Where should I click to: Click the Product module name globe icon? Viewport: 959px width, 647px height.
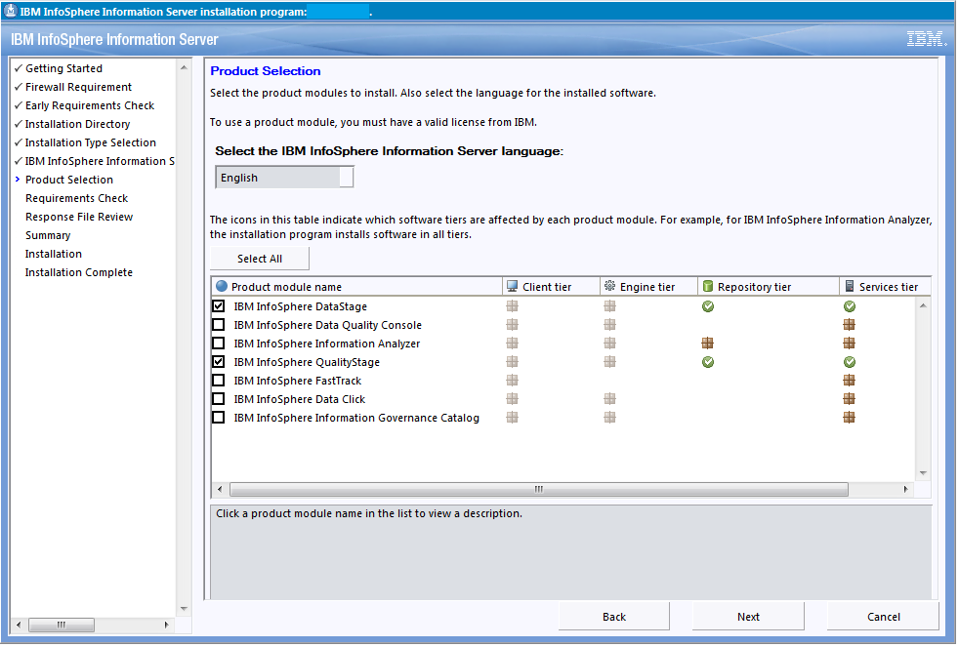tap(222, 286)
